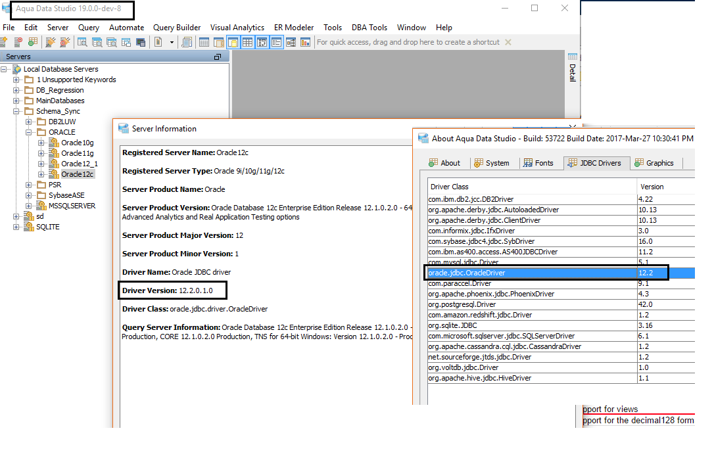Select the org.postgresql.Driver row
Image resolution: width=714 pixels, height=464 pixels.
561,304
